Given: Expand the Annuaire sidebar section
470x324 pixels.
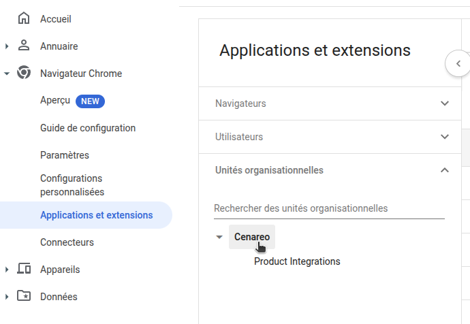Looking at the screenshot, I should 7,46.
